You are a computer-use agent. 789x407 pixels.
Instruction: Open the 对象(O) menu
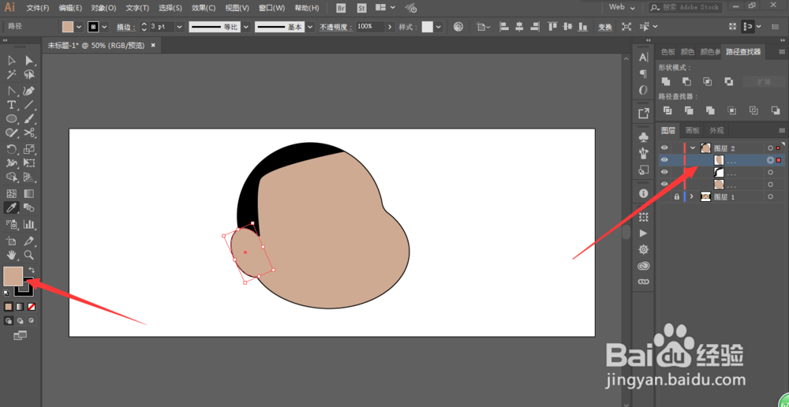point(103,8)
